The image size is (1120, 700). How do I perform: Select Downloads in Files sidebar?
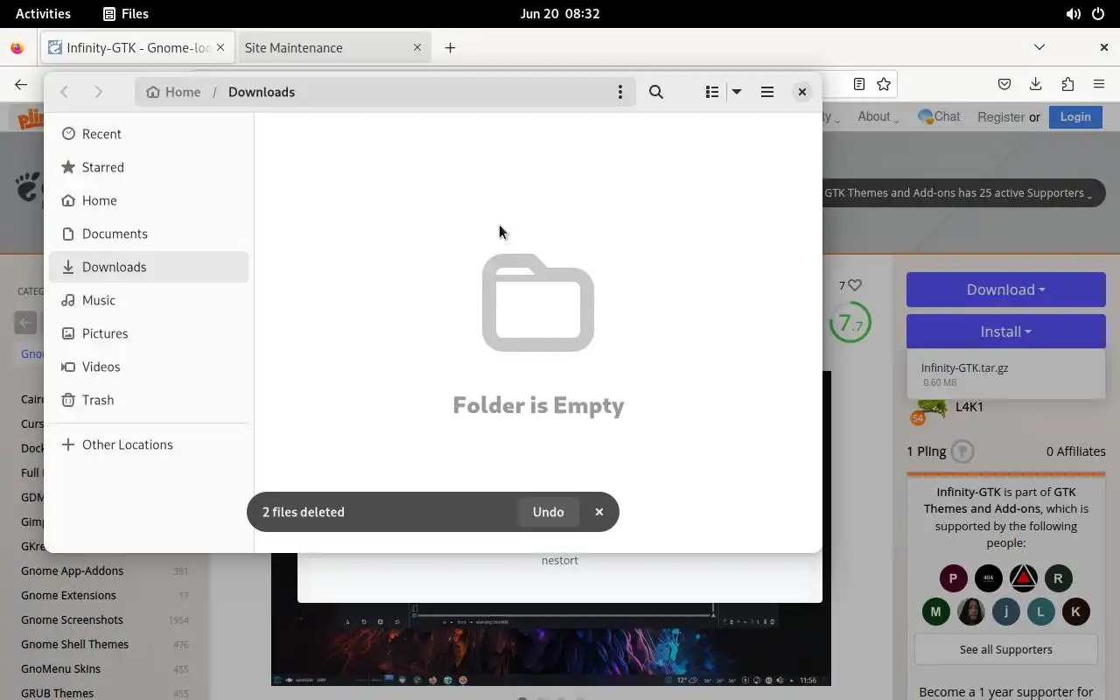pyautogui.click(x=149, y=267)
